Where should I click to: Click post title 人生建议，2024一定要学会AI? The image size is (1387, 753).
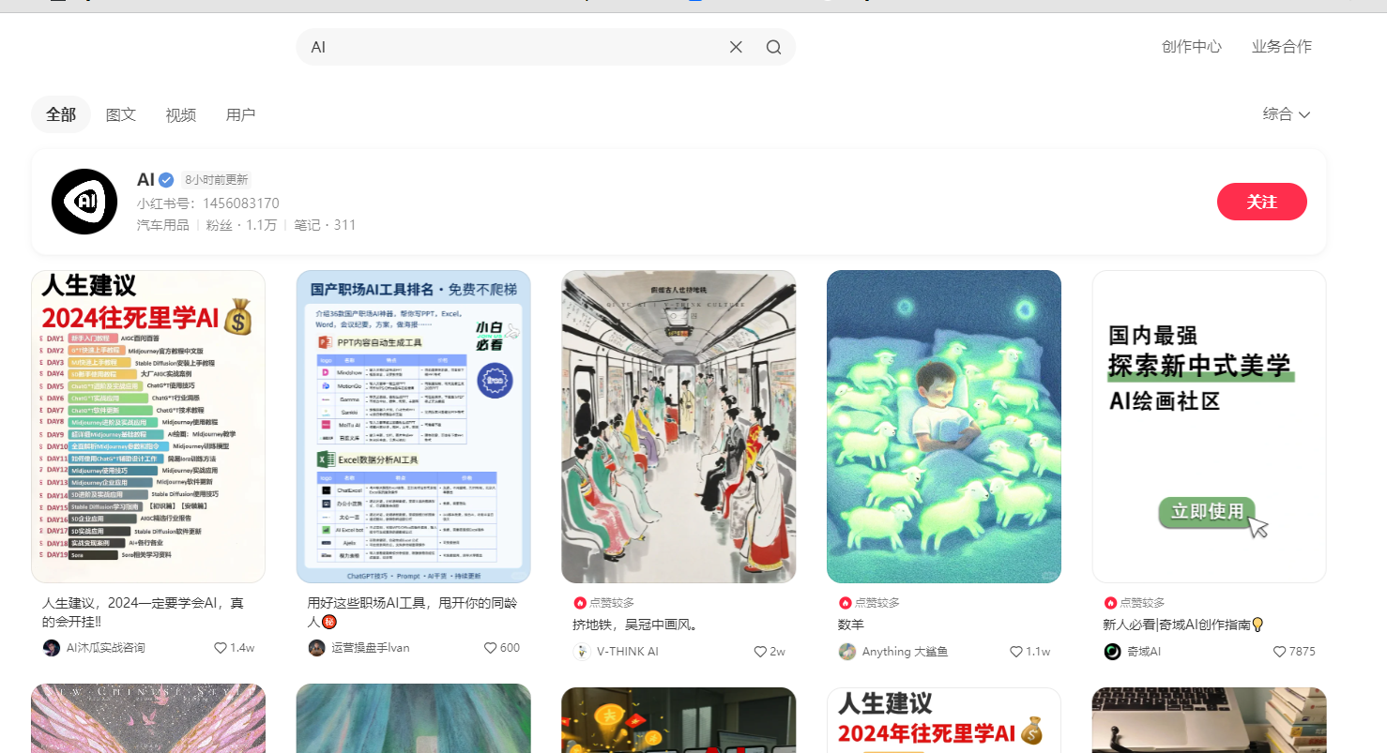pos(144,611)
